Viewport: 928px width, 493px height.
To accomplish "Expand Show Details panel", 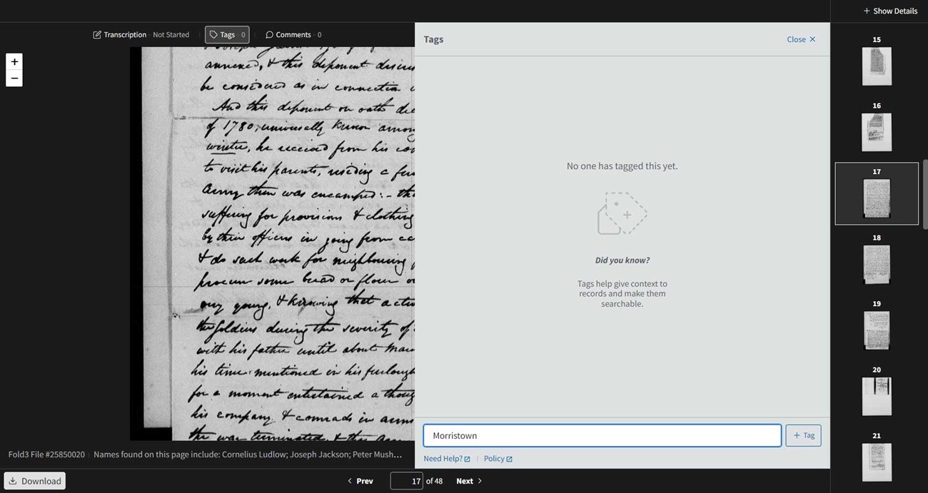I will coord(890,11).
